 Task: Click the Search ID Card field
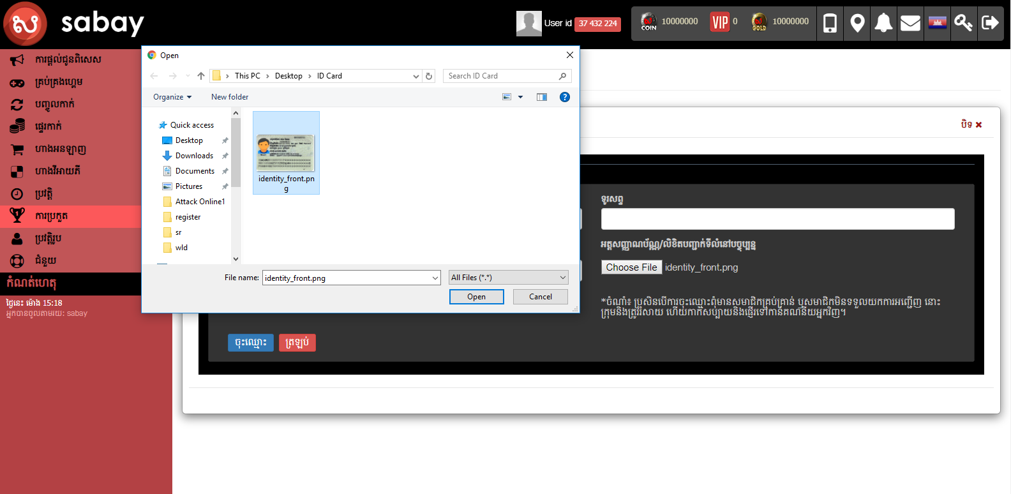(501, 76)
